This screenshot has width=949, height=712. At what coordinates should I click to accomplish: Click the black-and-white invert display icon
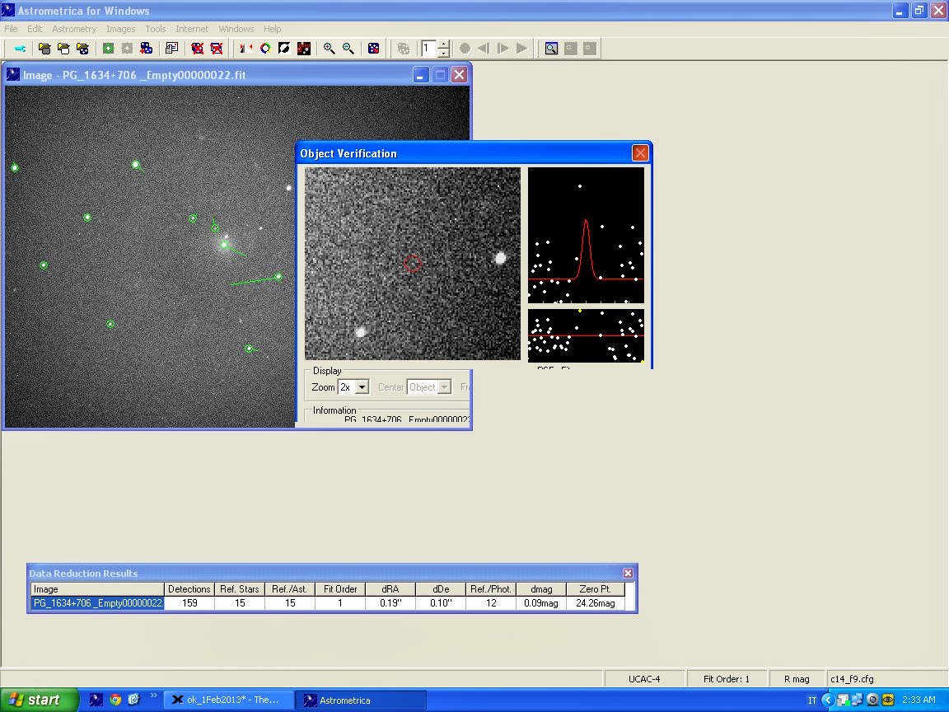click(x=284, y=49)
